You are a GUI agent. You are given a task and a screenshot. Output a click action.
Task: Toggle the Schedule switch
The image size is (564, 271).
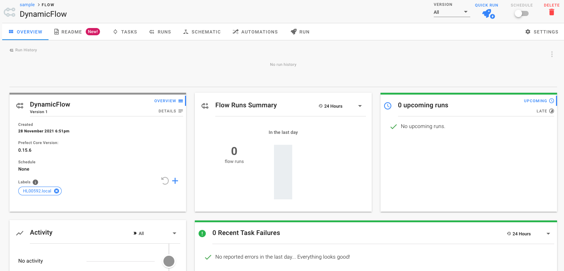[x=521, y=13]
